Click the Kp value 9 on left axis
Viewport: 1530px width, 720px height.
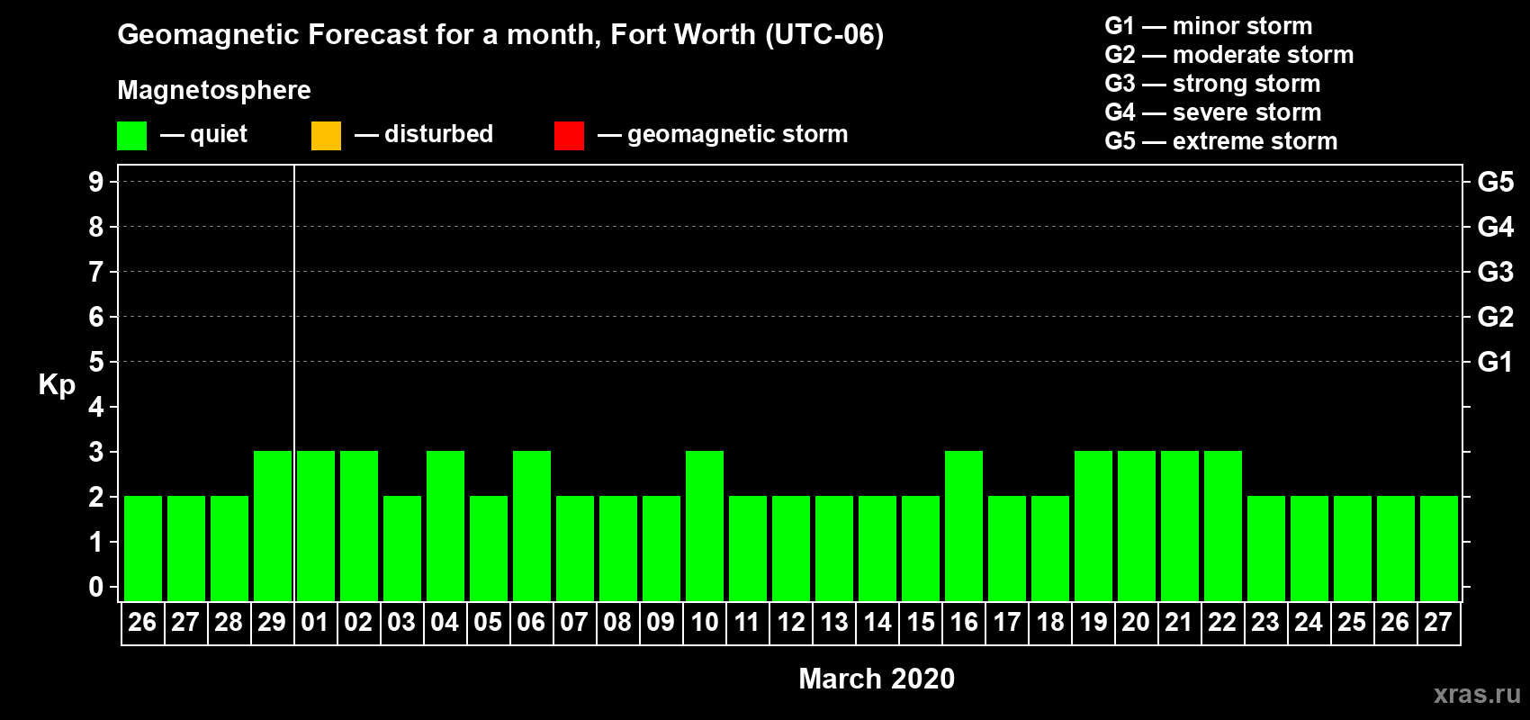(96, 182)
